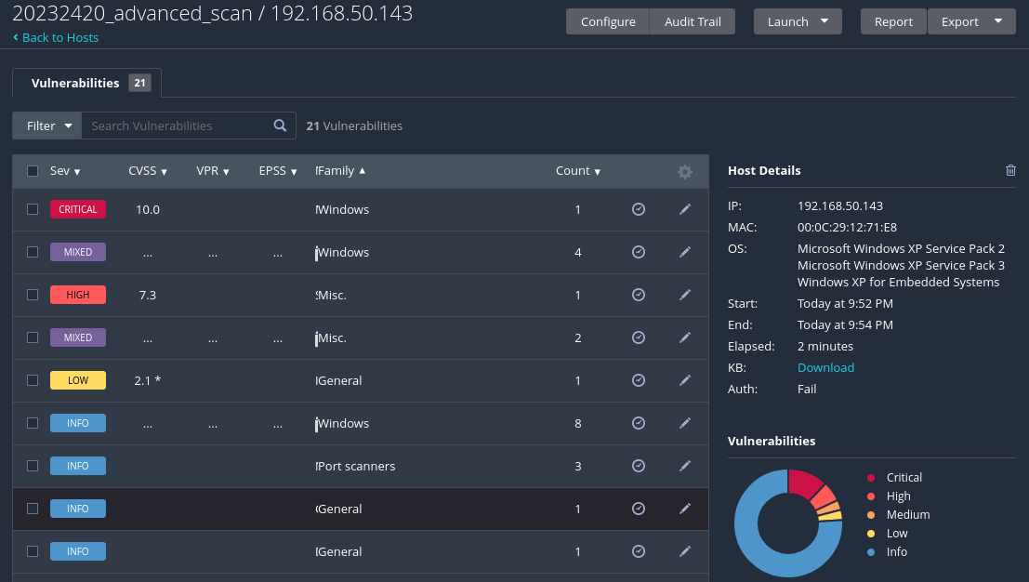This screenshot has width=1029, height=582.
Task: Click the Info legend color dot
Action: pyautogui.click(x=871, y=552)
